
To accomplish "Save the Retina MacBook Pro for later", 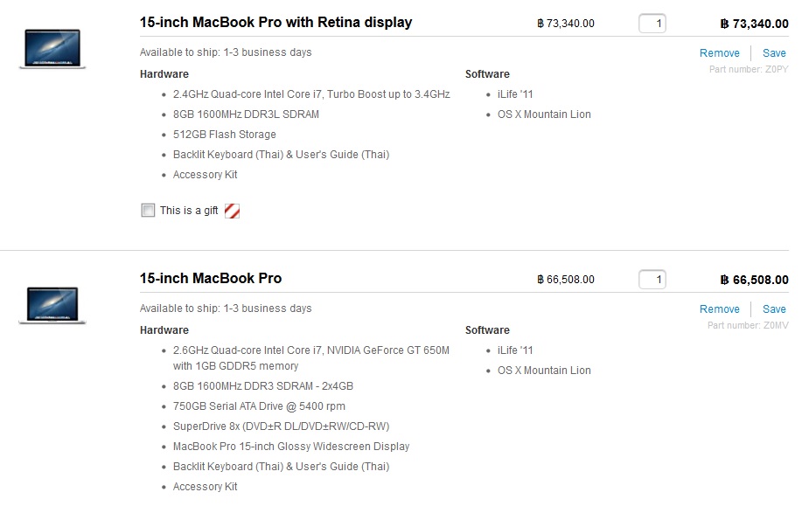I will (774, 53).
